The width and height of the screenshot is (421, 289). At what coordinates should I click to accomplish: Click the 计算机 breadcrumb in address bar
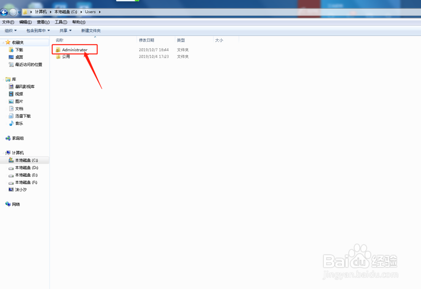click(41, 12)
